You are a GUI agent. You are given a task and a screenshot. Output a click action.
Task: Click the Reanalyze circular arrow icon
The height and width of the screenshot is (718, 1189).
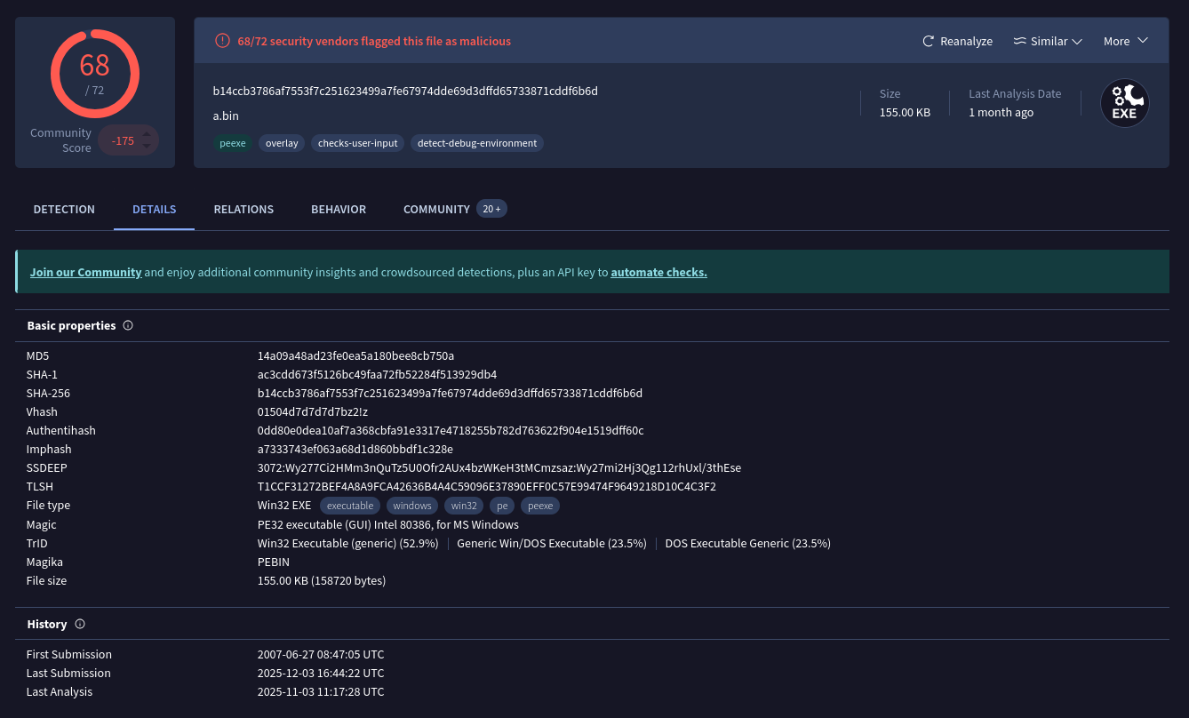tap(929, 42)
